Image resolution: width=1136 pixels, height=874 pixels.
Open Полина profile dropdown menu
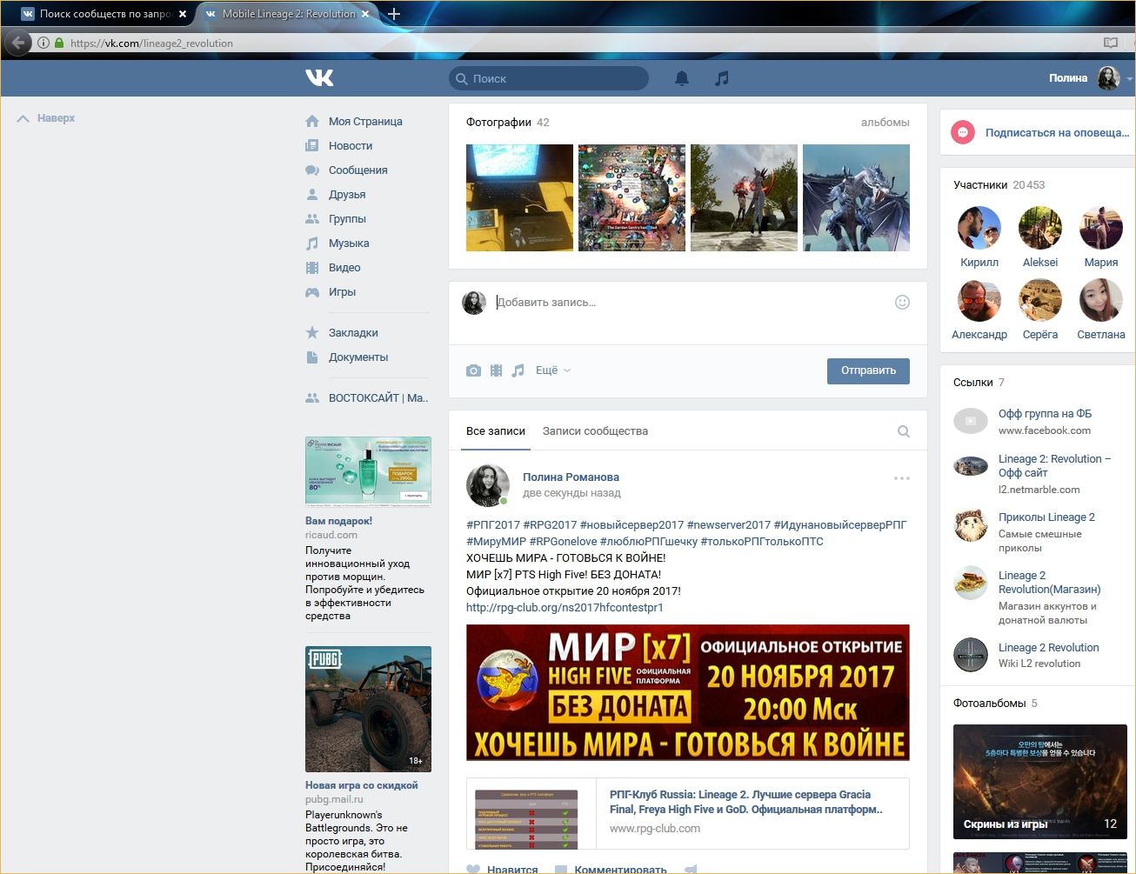point(1091,78)
